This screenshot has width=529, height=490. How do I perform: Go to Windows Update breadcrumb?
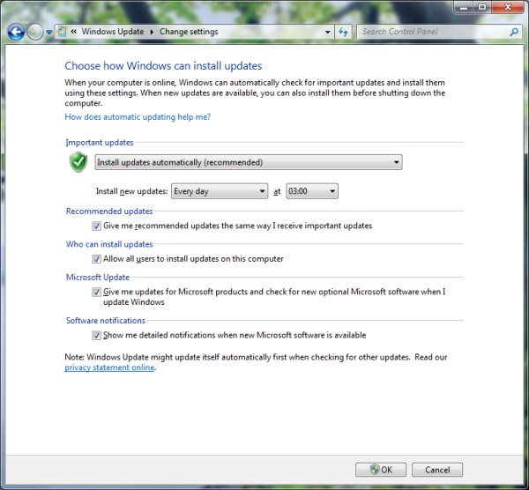[x=113, y=32]
